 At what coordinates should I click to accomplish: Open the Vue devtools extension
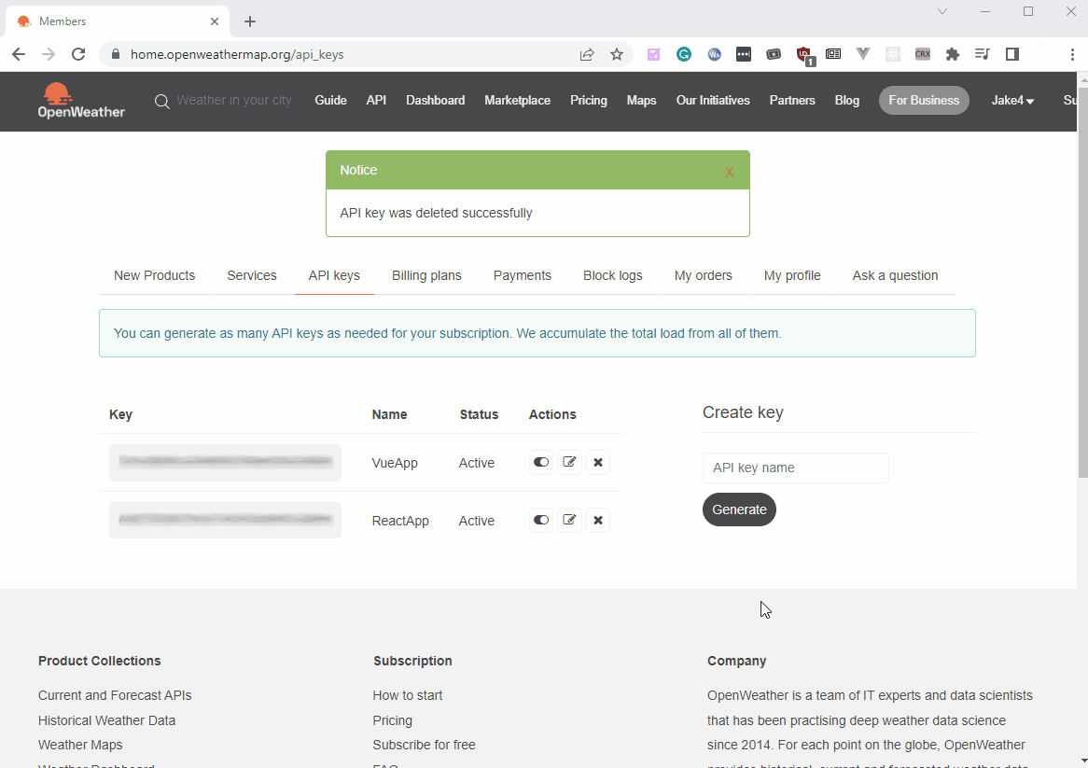[x=863, y=54]
